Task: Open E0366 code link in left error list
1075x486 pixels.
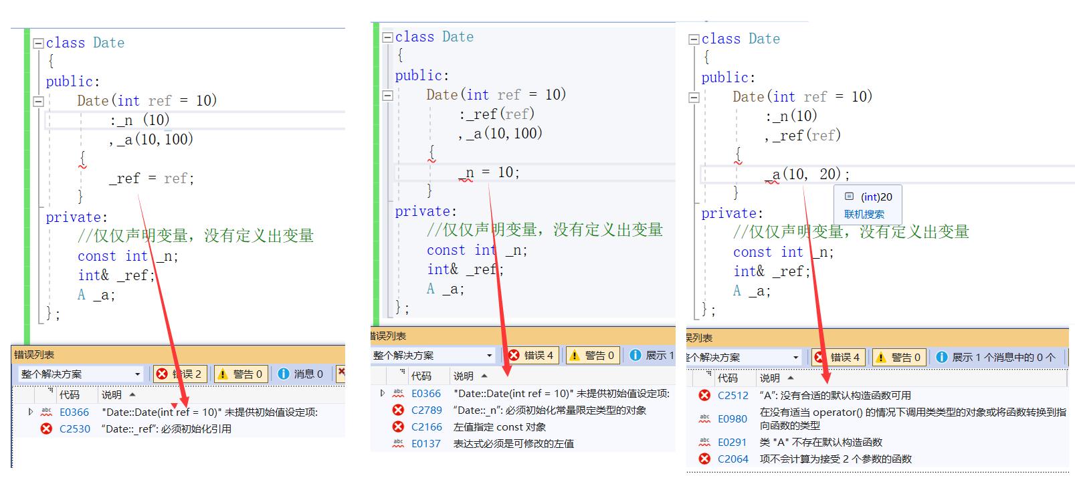Action: [74, 412]
